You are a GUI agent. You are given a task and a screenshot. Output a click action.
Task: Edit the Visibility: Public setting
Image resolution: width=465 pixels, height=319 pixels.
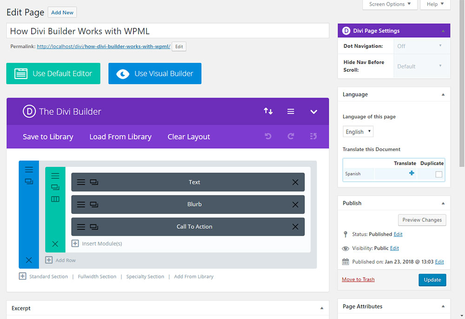pyautogui.click(x=394, y=248)
